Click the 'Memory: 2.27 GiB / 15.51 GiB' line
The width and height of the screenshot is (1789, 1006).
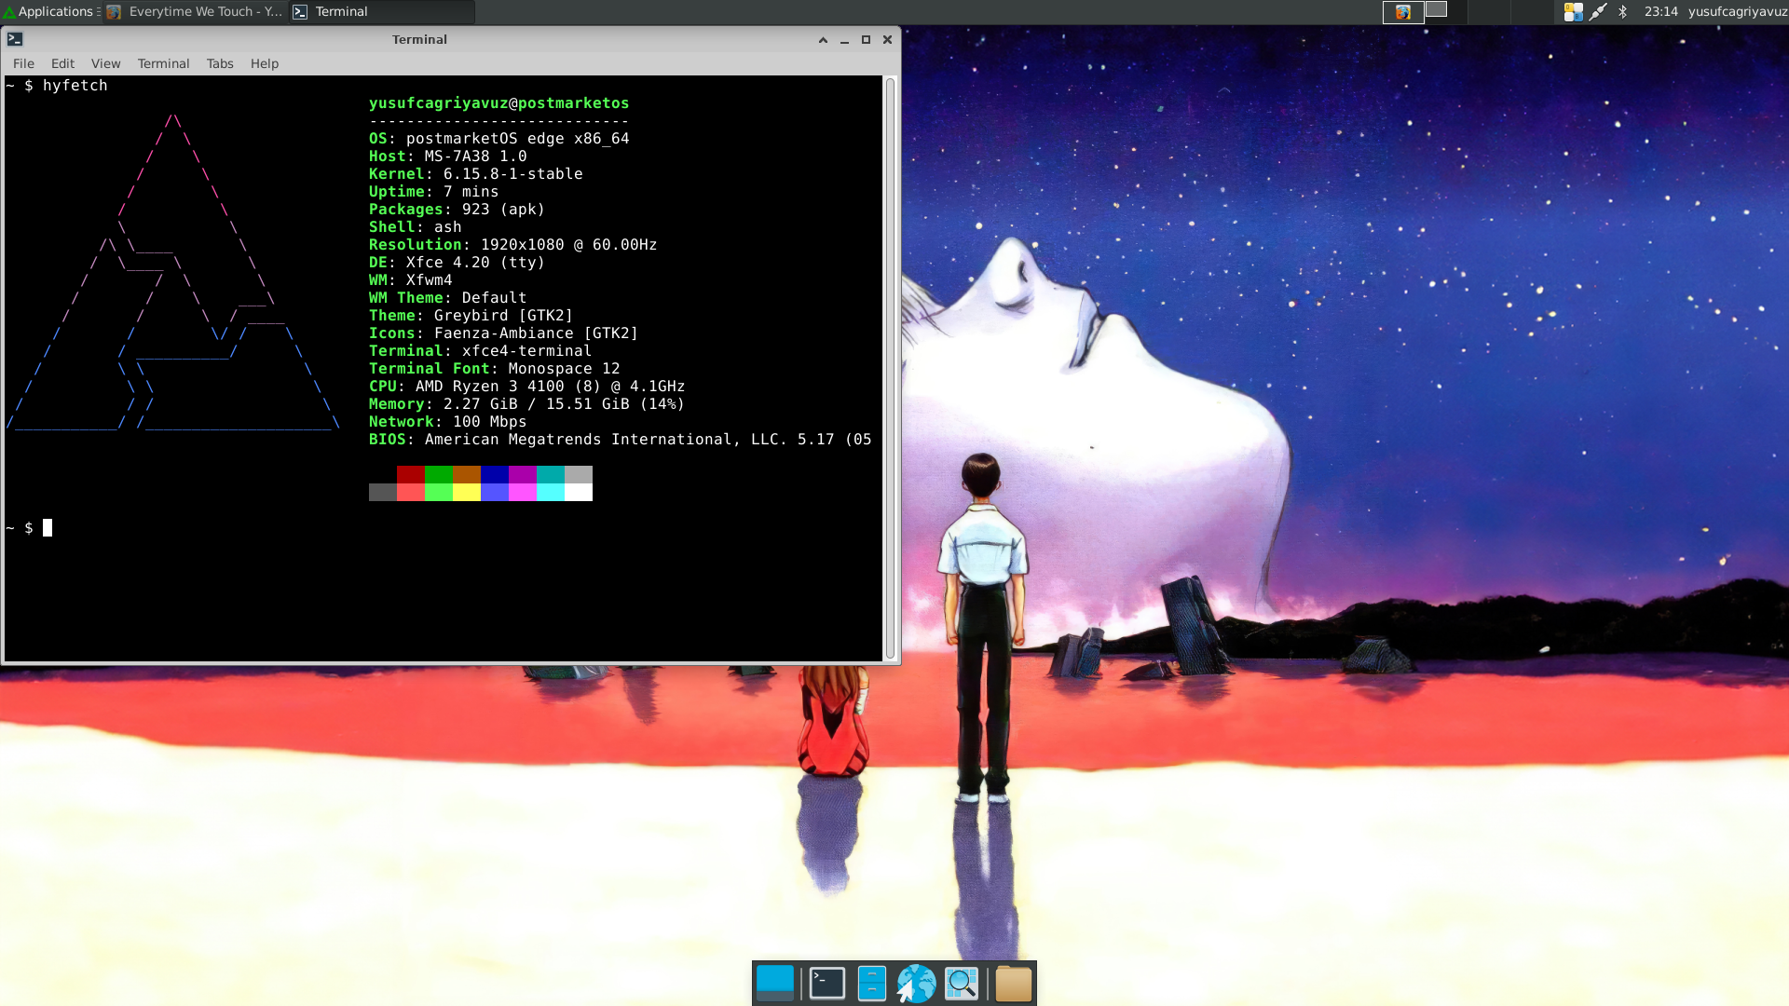pos(526,403)
